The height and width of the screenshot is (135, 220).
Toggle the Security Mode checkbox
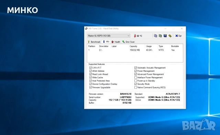[x=135, y=84]
